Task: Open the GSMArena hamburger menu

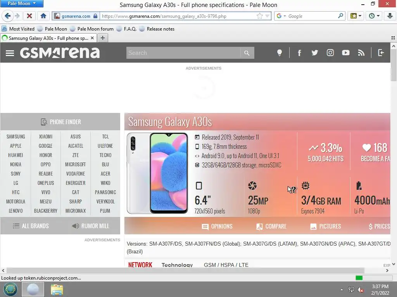Action: pyautogui.click(x=10, y=53)
